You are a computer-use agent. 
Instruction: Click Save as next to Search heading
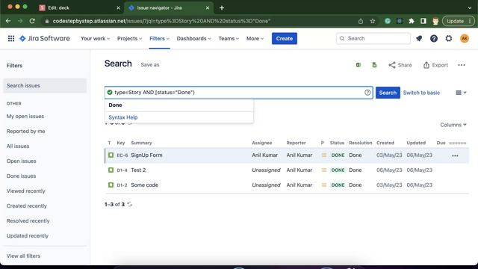150,65
